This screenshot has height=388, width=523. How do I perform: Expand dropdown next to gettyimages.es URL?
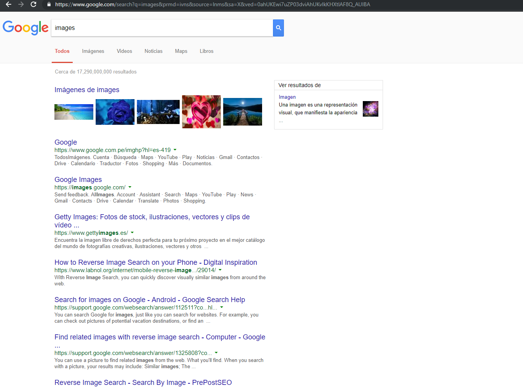132,232
